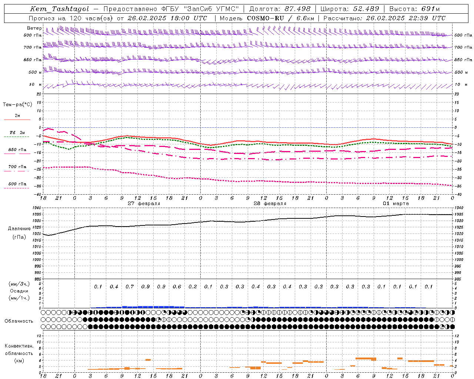Click the '28 февраля' date label
Image resolution: width=474 pixels, height=379 pixels.
point(270,204)
